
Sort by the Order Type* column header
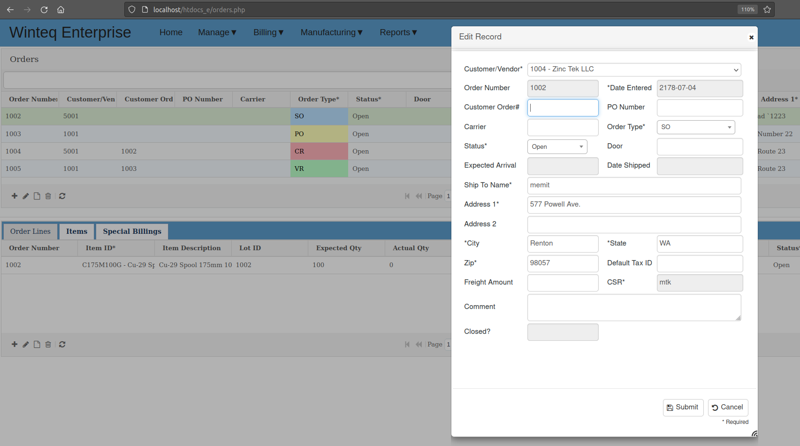point(319,99)
